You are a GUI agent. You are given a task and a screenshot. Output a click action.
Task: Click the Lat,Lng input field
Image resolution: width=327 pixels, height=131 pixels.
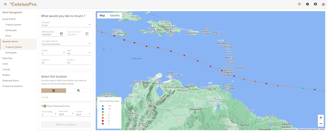66,99
